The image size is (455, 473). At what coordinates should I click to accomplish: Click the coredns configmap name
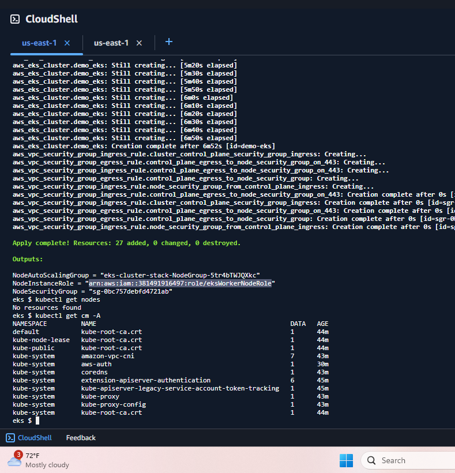95,372
